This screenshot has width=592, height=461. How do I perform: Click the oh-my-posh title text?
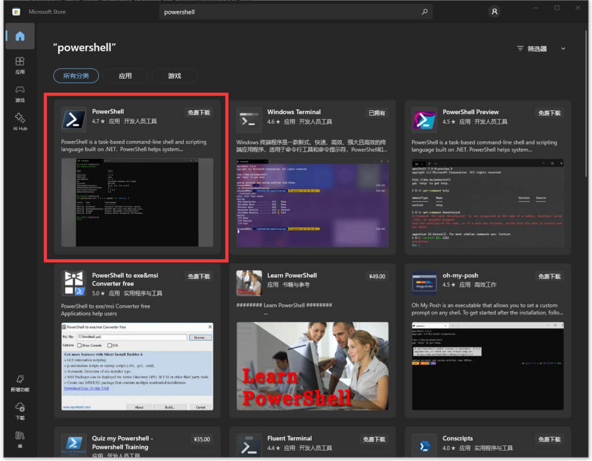pyautogui.click(x=460, y=275)
